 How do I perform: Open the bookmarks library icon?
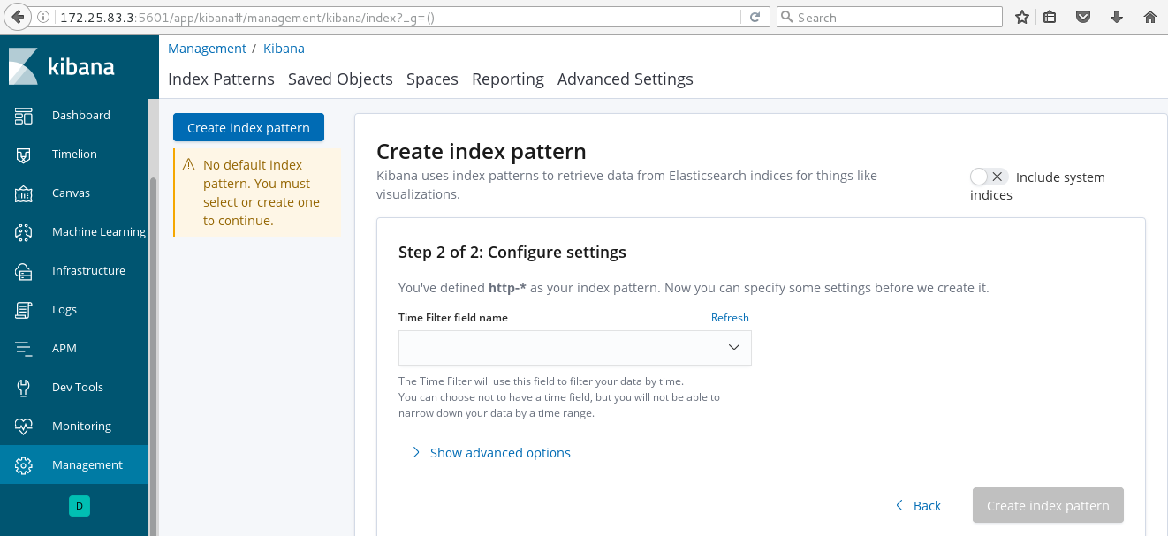pyautogui.click(x=1050, y=17)
